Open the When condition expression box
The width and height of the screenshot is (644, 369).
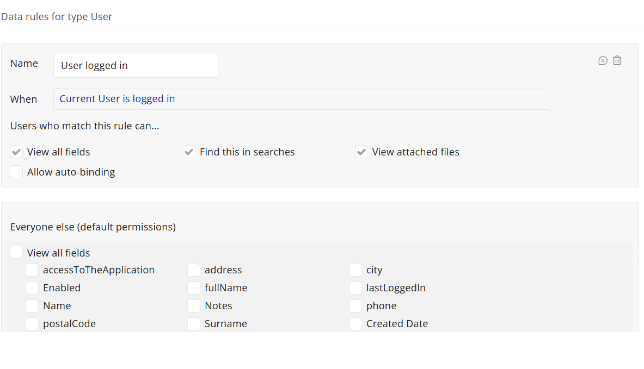click(301, 99)
